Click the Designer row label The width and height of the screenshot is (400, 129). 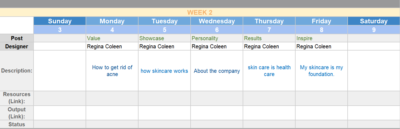click(17, 46)
